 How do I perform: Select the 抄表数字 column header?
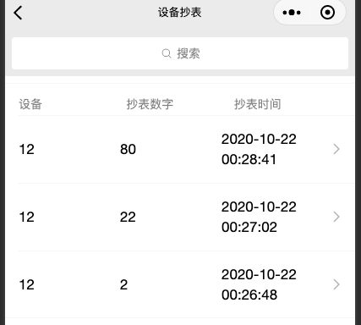click(x=150, y=104)
